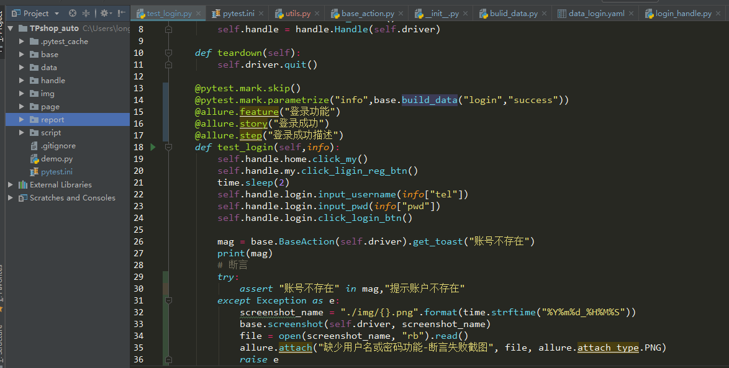
Task: Open the Project view dropdown
Action: 57,14
